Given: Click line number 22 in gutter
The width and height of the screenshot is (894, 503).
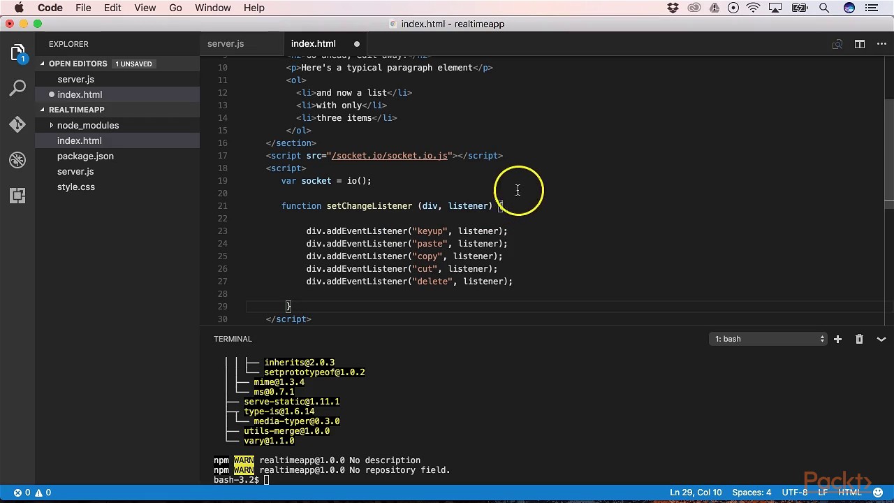Looking at the screenshot, I should click(x=222, y=219).
